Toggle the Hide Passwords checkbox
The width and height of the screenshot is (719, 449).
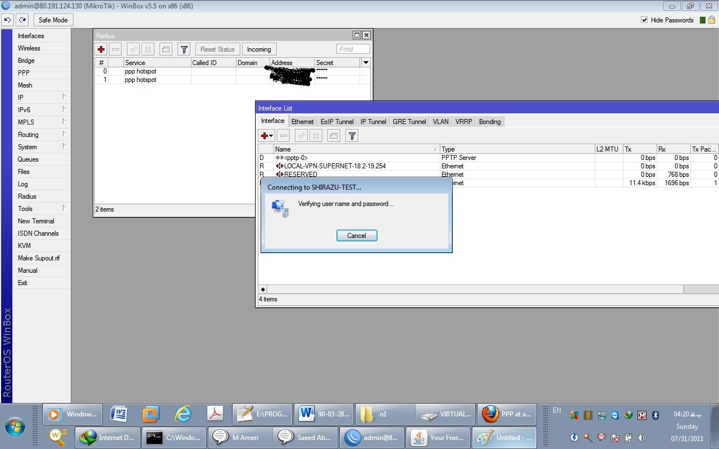point(644,20)
